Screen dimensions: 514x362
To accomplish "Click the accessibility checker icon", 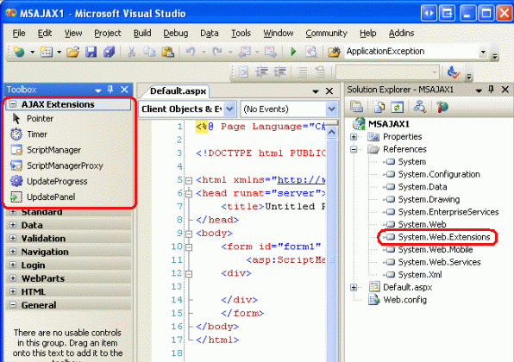I will click(454, 72).
